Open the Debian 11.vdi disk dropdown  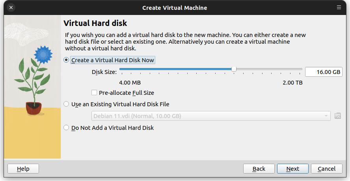[211, 116]
